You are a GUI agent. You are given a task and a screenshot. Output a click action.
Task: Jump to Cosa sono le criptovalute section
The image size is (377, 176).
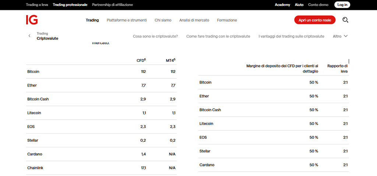point(155,36)
